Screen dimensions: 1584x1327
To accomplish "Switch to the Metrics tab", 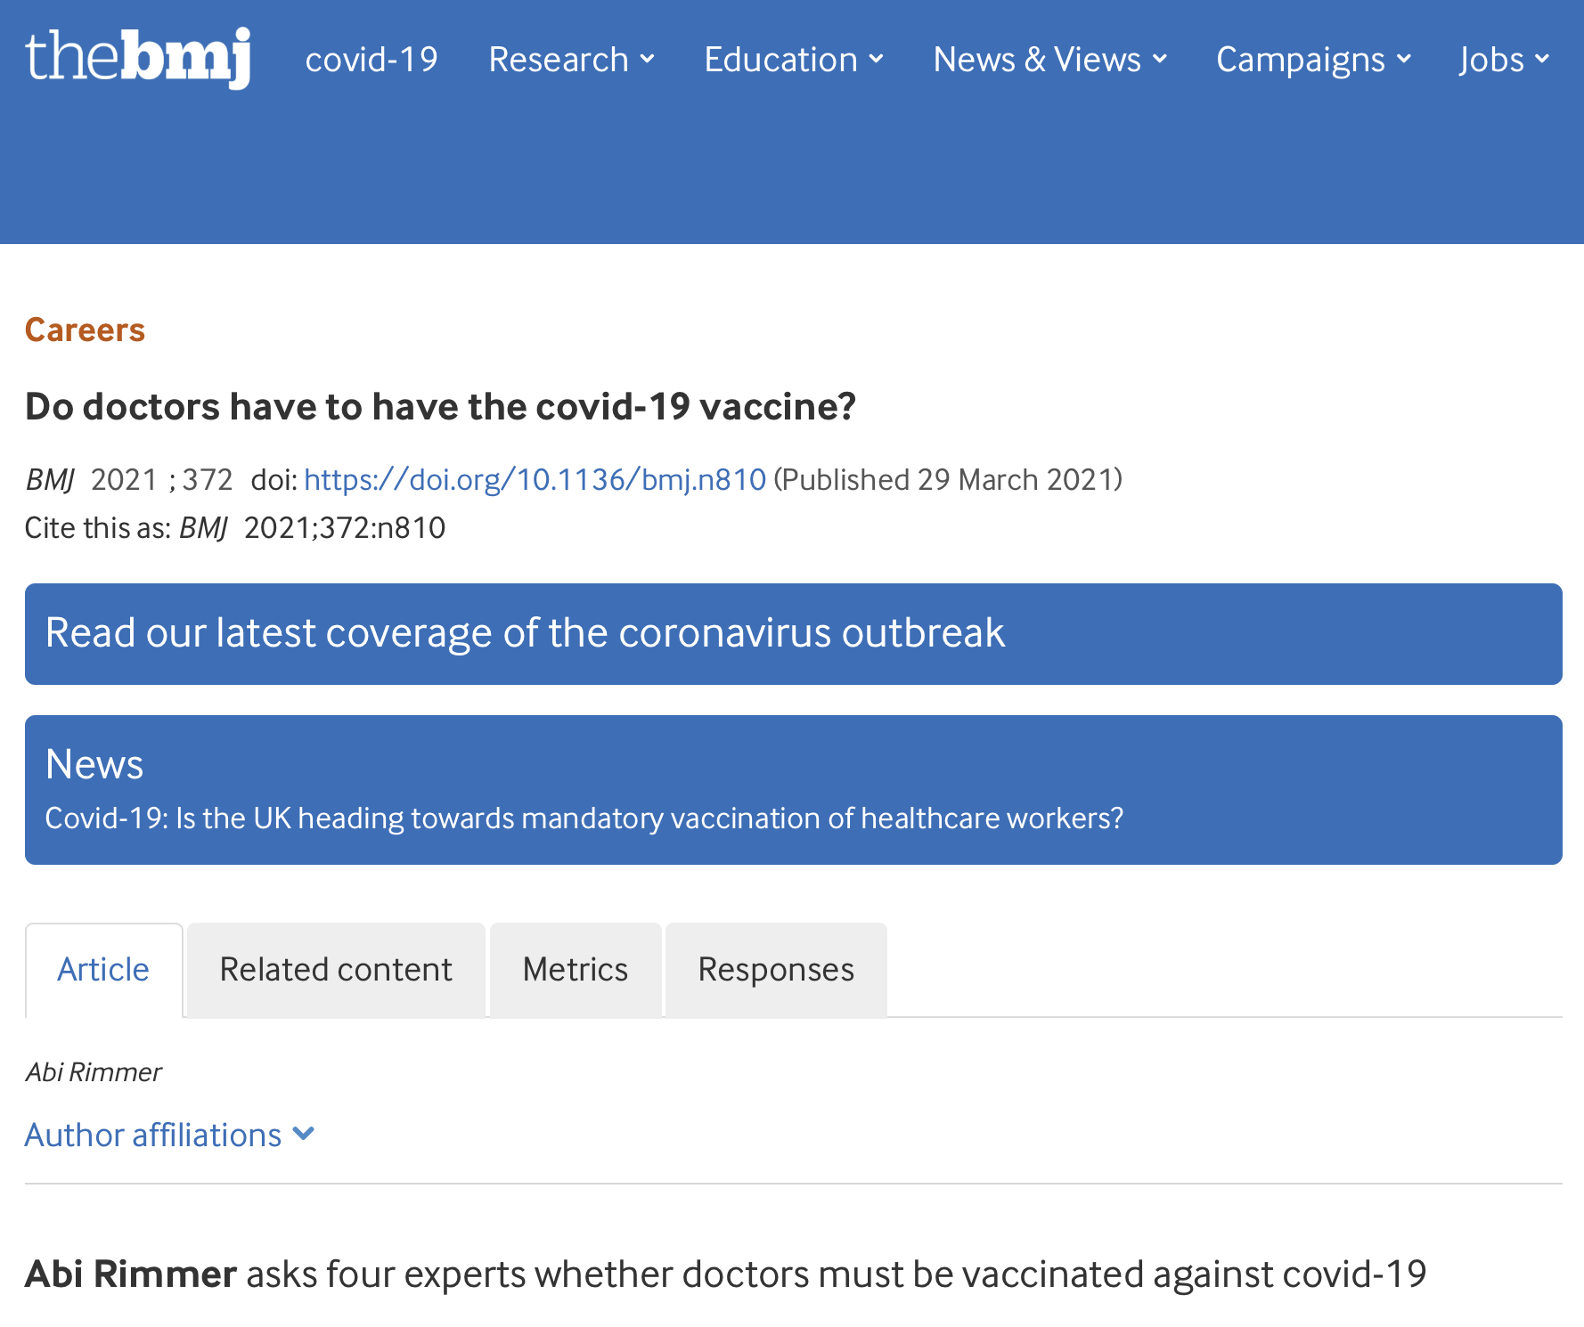I will pos(576,970).
